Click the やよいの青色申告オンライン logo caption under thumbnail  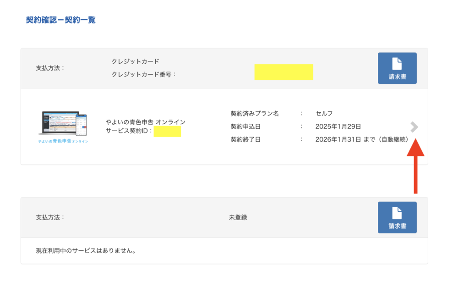point(63,141)
